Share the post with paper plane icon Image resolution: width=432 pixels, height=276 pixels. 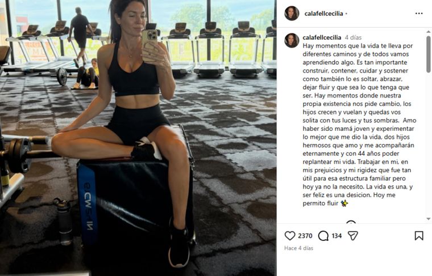[352, 236]
